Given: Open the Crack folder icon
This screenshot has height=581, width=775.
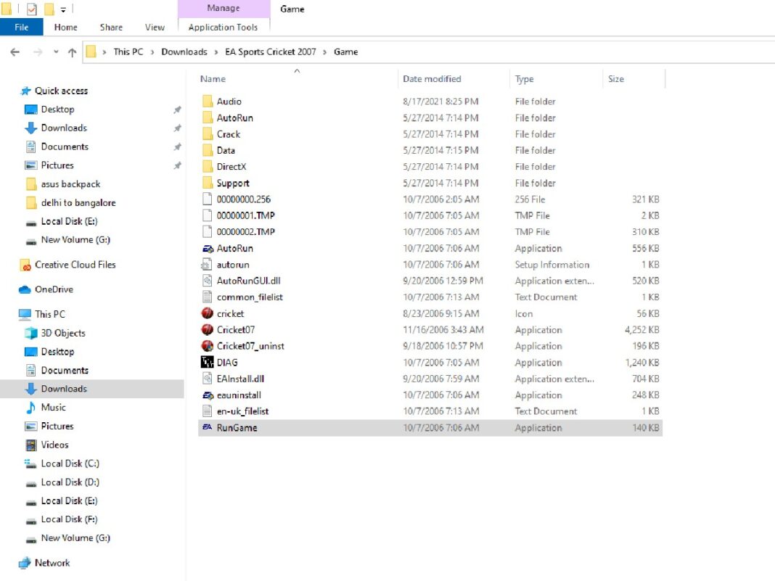Looking at the screenshot, I should tap(207, 134).
